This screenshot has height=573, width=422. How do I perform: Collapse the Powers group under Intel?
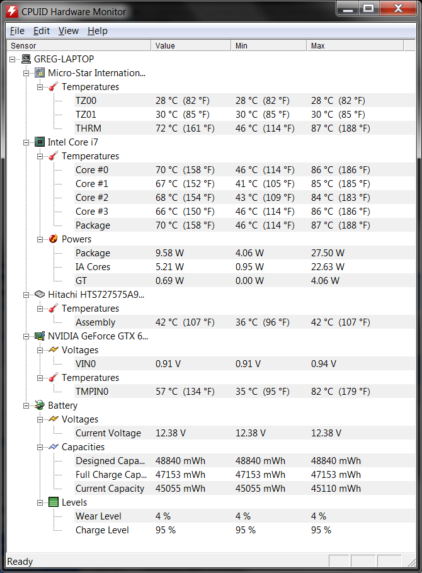(40, 239)
